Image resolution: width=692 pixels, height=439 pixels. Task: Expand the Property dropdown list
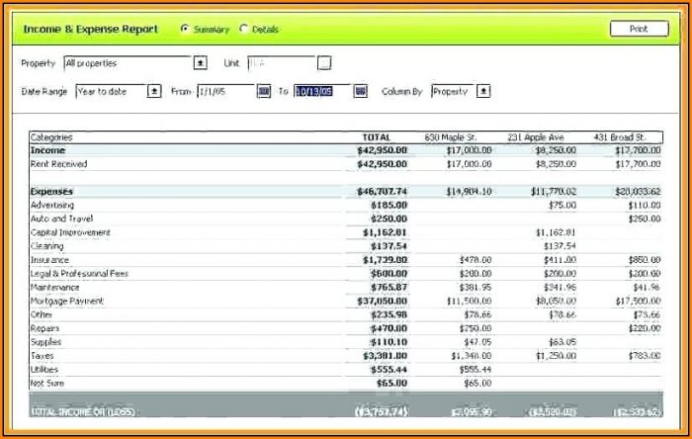[200, 63]
